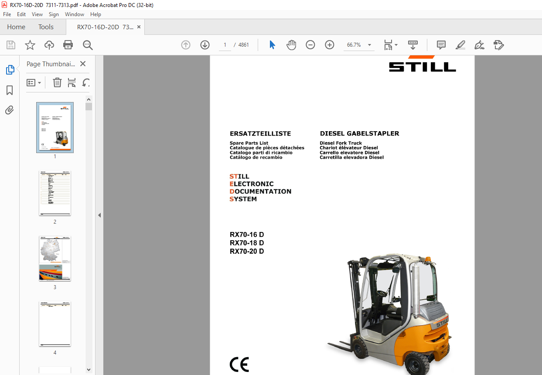Viewport: 542px width, 375px height.
Task: Collapse the navigation pane arrow
Action: [x=99, y=215]
